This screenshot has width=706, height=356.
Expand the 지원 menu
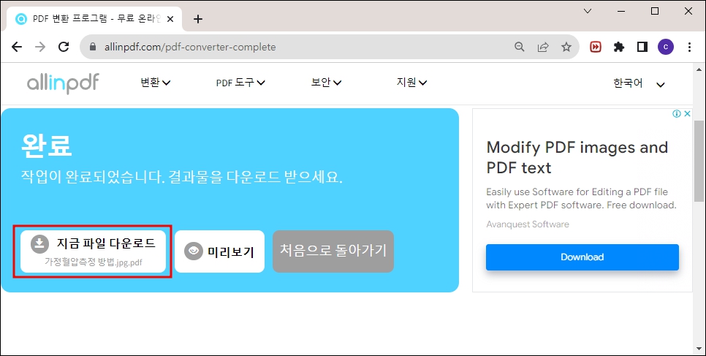pyautogui.click(x=411, y=83)
